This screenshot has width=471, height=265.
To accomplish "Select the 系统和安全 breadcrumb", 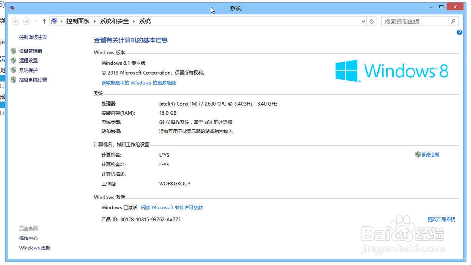I will [x=114, y=21].
